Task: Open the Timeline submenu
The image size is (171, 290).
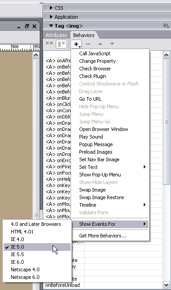Action: coord(109,205)
